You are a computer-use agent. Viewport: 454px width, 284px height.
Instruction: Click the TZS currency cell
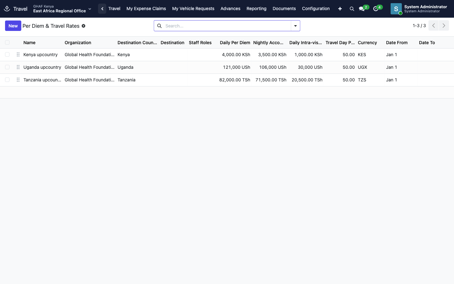click(362, 80)
